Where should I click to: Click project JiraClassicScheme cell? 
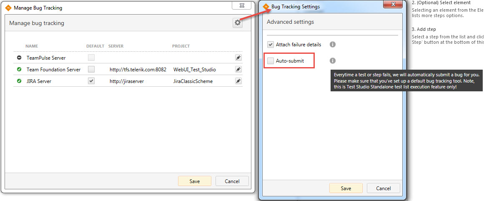[x=193, y=81]
